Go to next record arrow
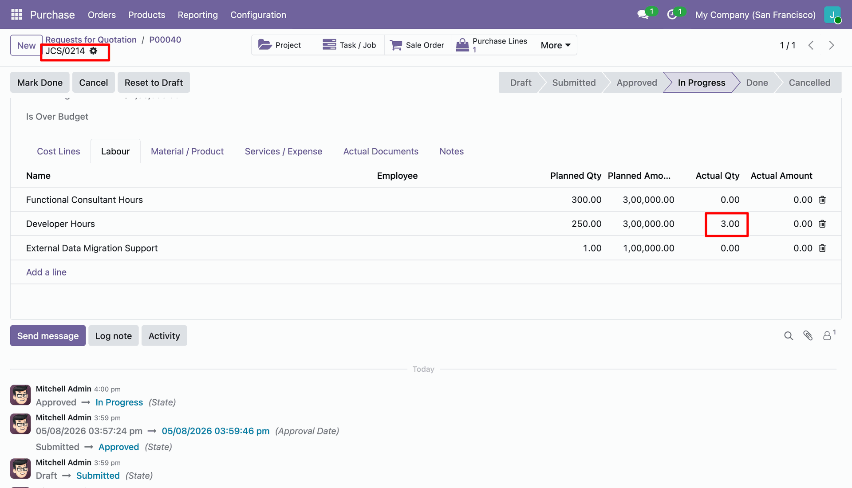Screen dimensions: 852x488 pos(832,45)
